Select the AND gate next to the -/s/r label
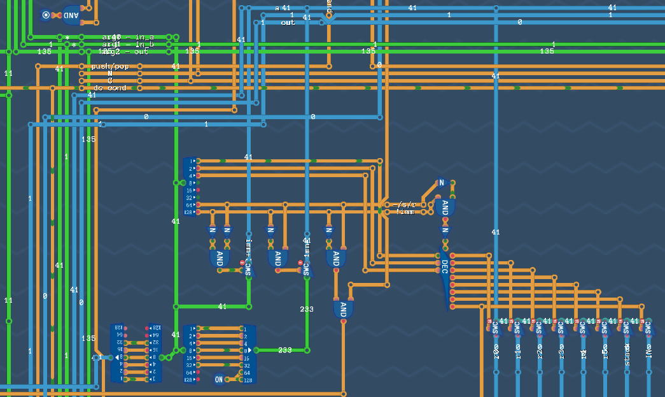 (445, 208)
